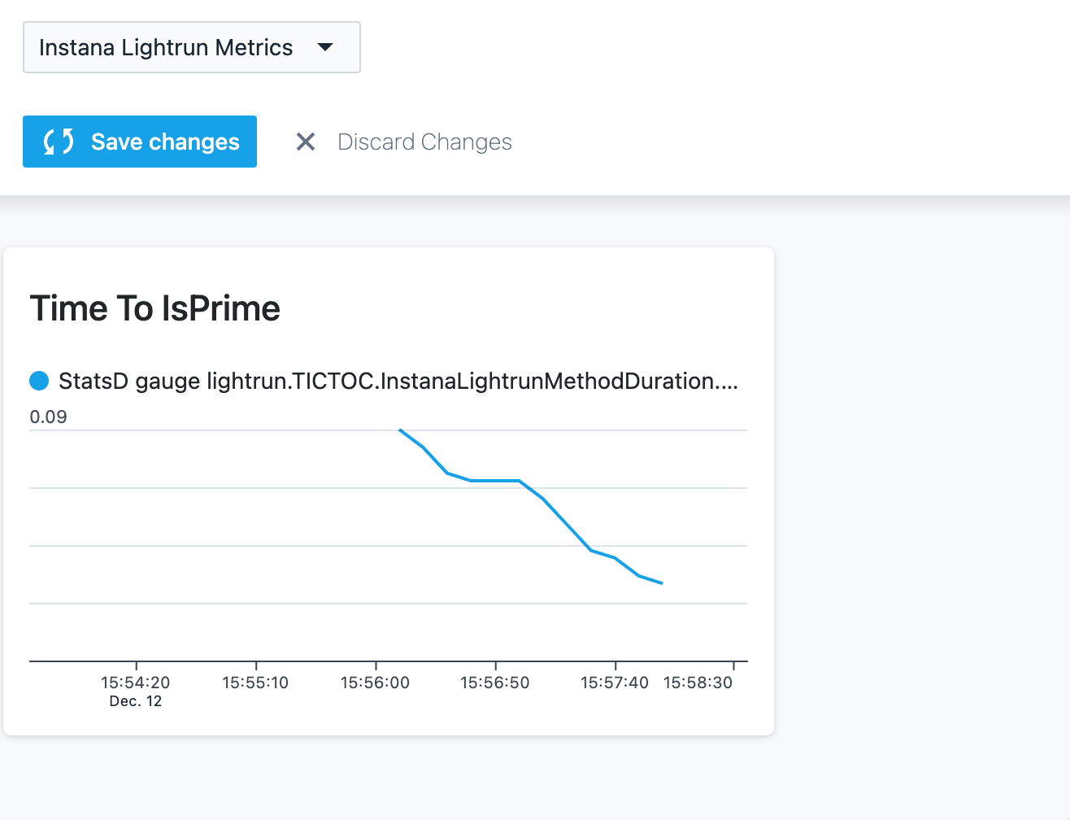Click the 15:58:30 time axis label
The width and height of the screenshot is (1070, 820).
click(x=698, y=683)
